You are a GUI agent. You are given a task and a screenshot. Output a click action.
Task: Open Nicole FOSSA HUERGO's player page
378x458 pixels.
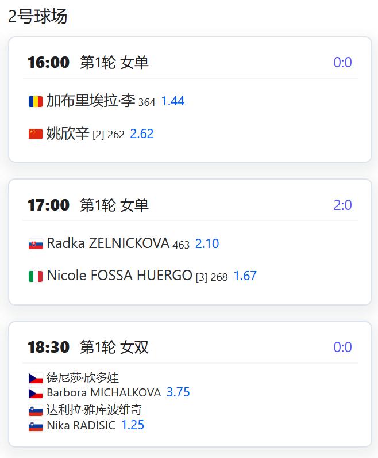pyautogui.click(x=119, y=276)
